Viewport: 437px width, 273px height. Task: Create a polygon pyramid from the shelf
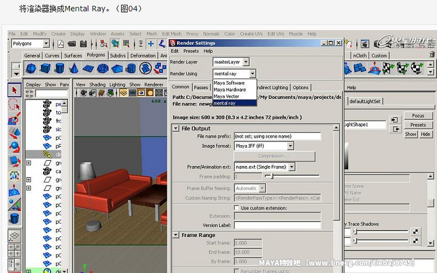coord(117,69)
